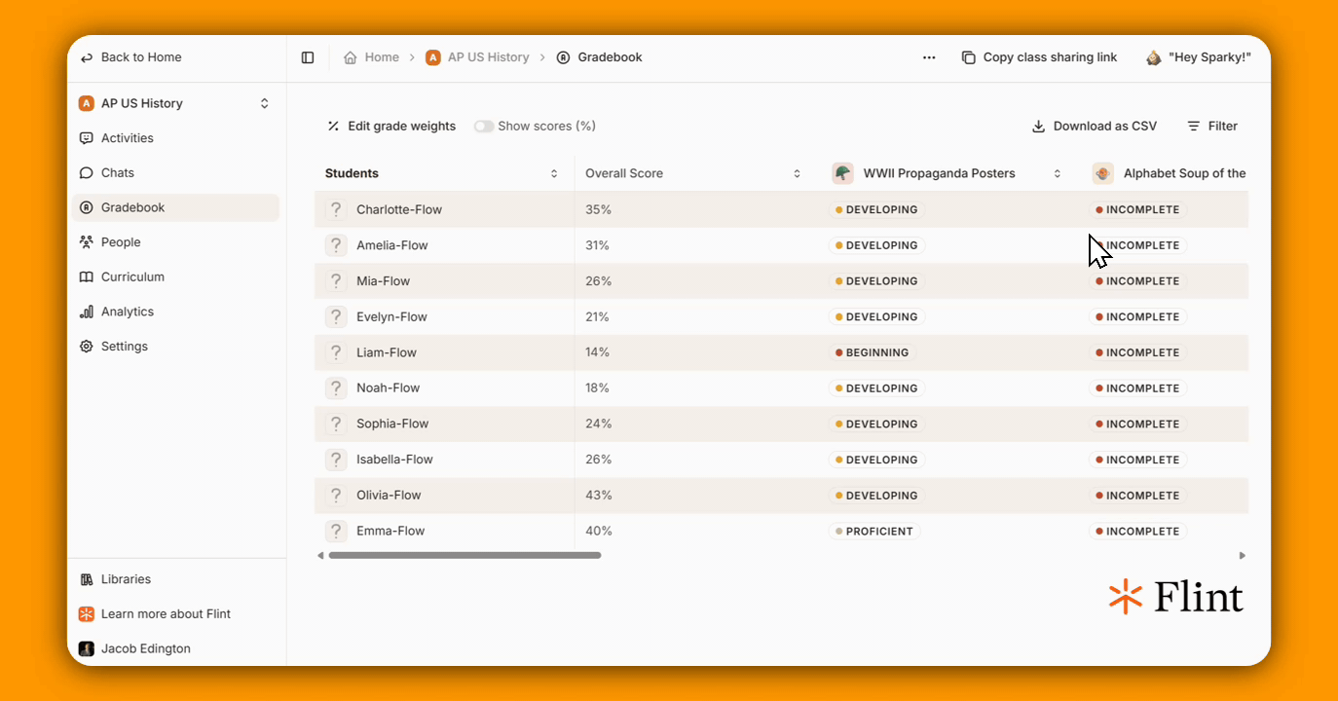1338x701 pixels.
Task: Open Chats in the sidebar
Action: (x=175, y=172)
